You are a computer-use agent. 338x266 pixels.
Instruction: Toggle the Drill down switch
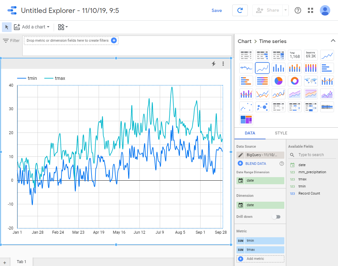(276, 217)
